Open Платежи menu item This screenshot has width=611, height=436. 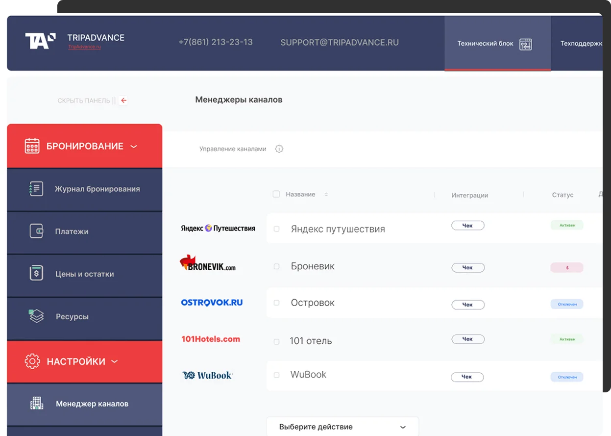click(85, 232)
